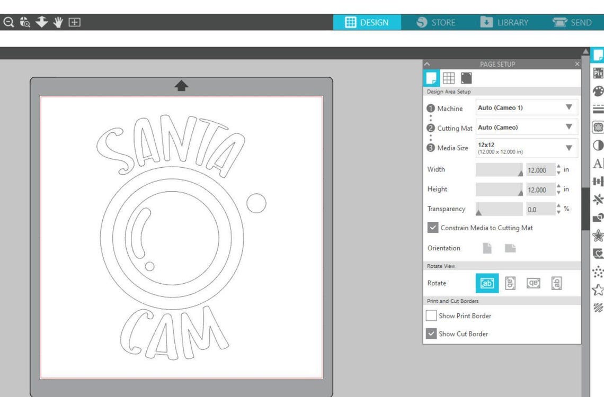
Task: Open Page Setup in right sidebar
Action: coord(598,55)
